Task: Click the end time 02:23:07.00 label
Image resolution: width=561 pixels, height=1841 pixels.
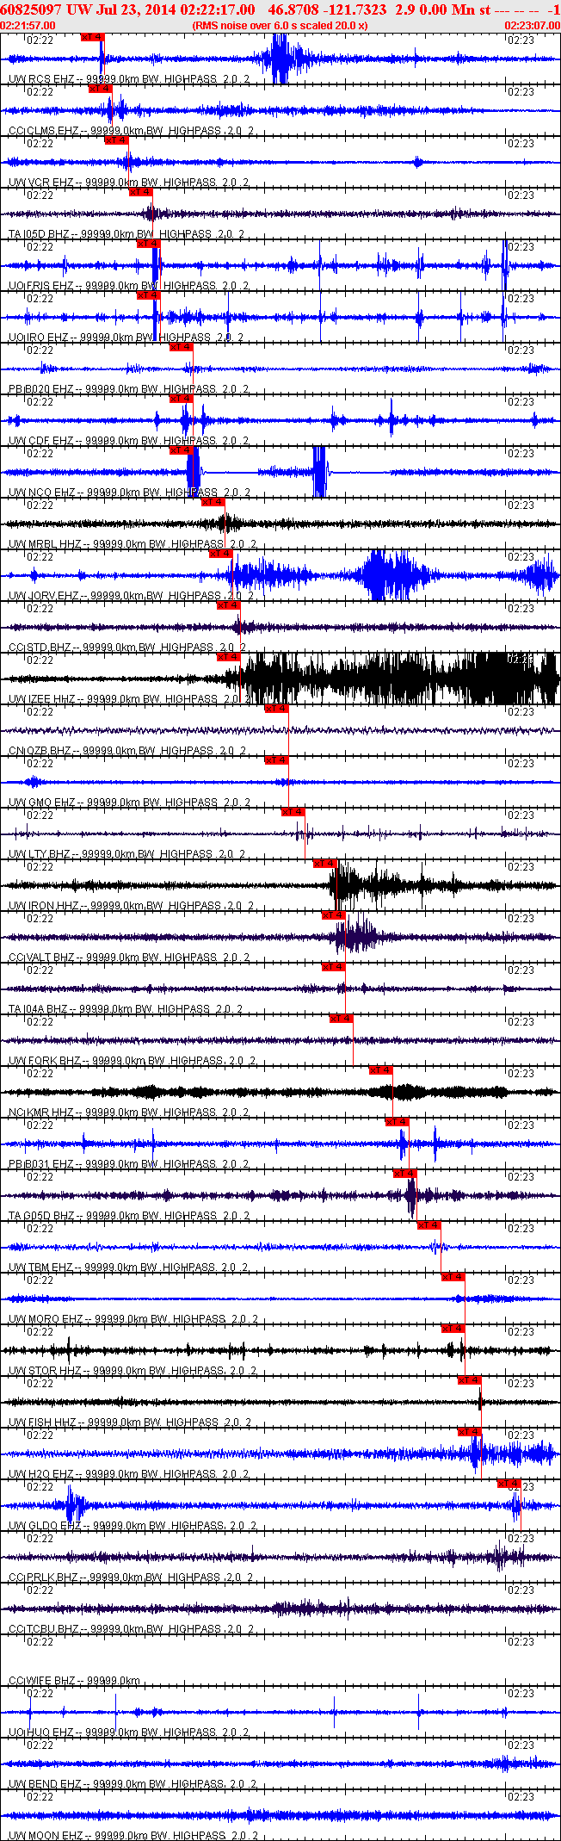Action: [x=532, y=26]
